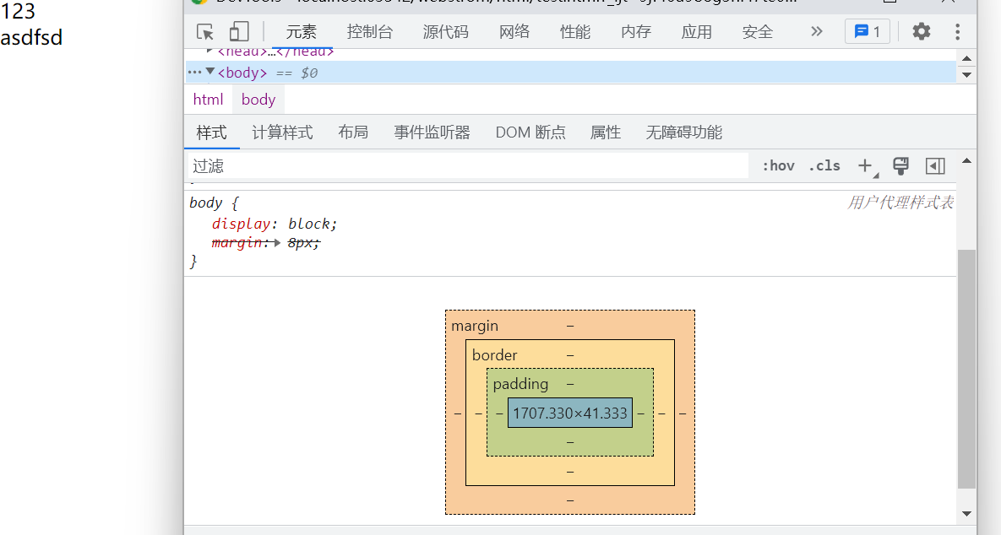This screenshot has height=535, width=1001.
Task: Toggle :hov pseudo-class state panel
Action: [777, 165]
